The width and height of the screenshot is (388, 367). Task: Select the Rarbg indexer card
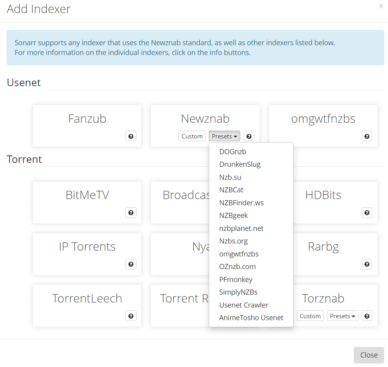pos(335,254)
